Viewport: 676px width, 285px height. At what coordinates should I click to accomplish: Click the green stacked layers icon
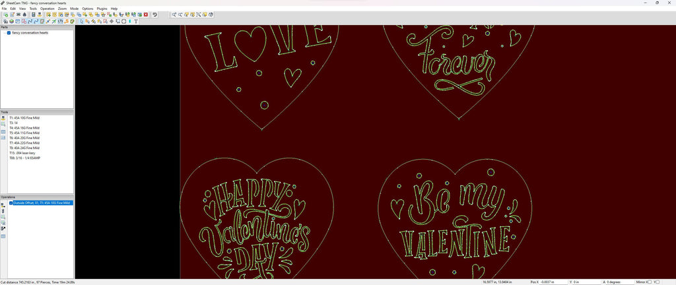pyautogui.click(x=12, y=21)
